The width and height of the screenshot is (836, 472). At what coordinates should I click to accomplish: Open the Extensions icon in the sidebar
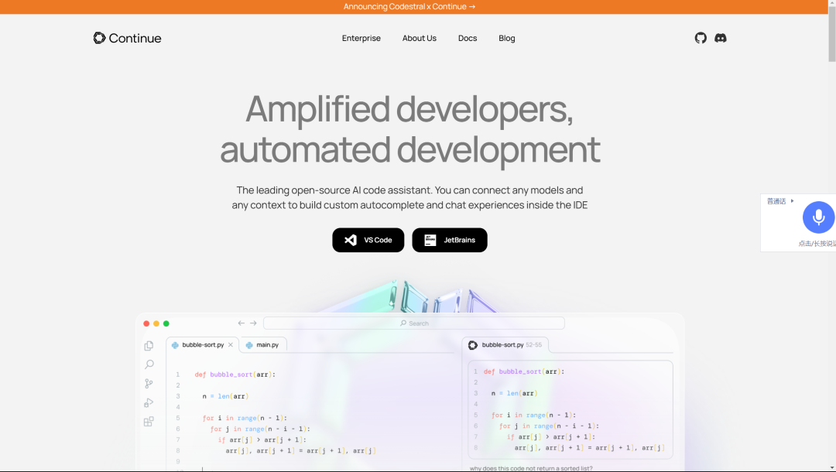coord(149,422)
